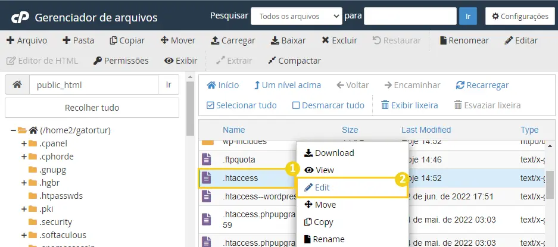
Task: Expand the .cphorde folder
Action: coord(24,157)
